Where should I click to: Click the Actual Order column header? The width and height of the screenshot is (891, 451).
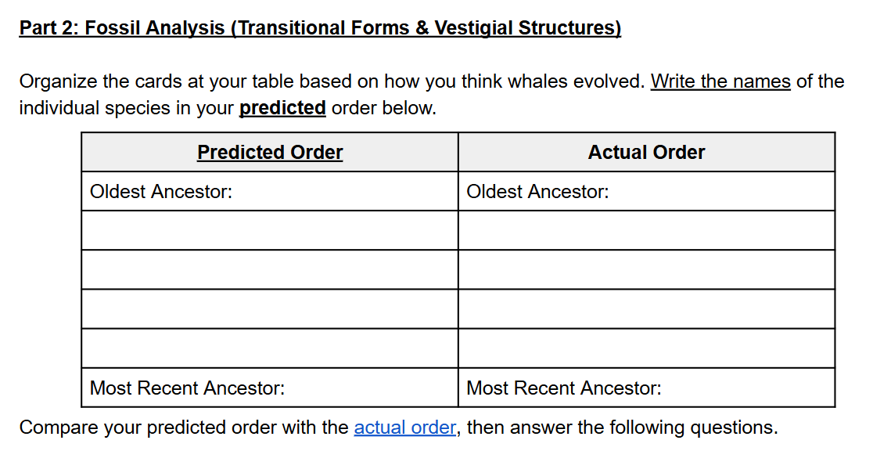tap(647, 153)
